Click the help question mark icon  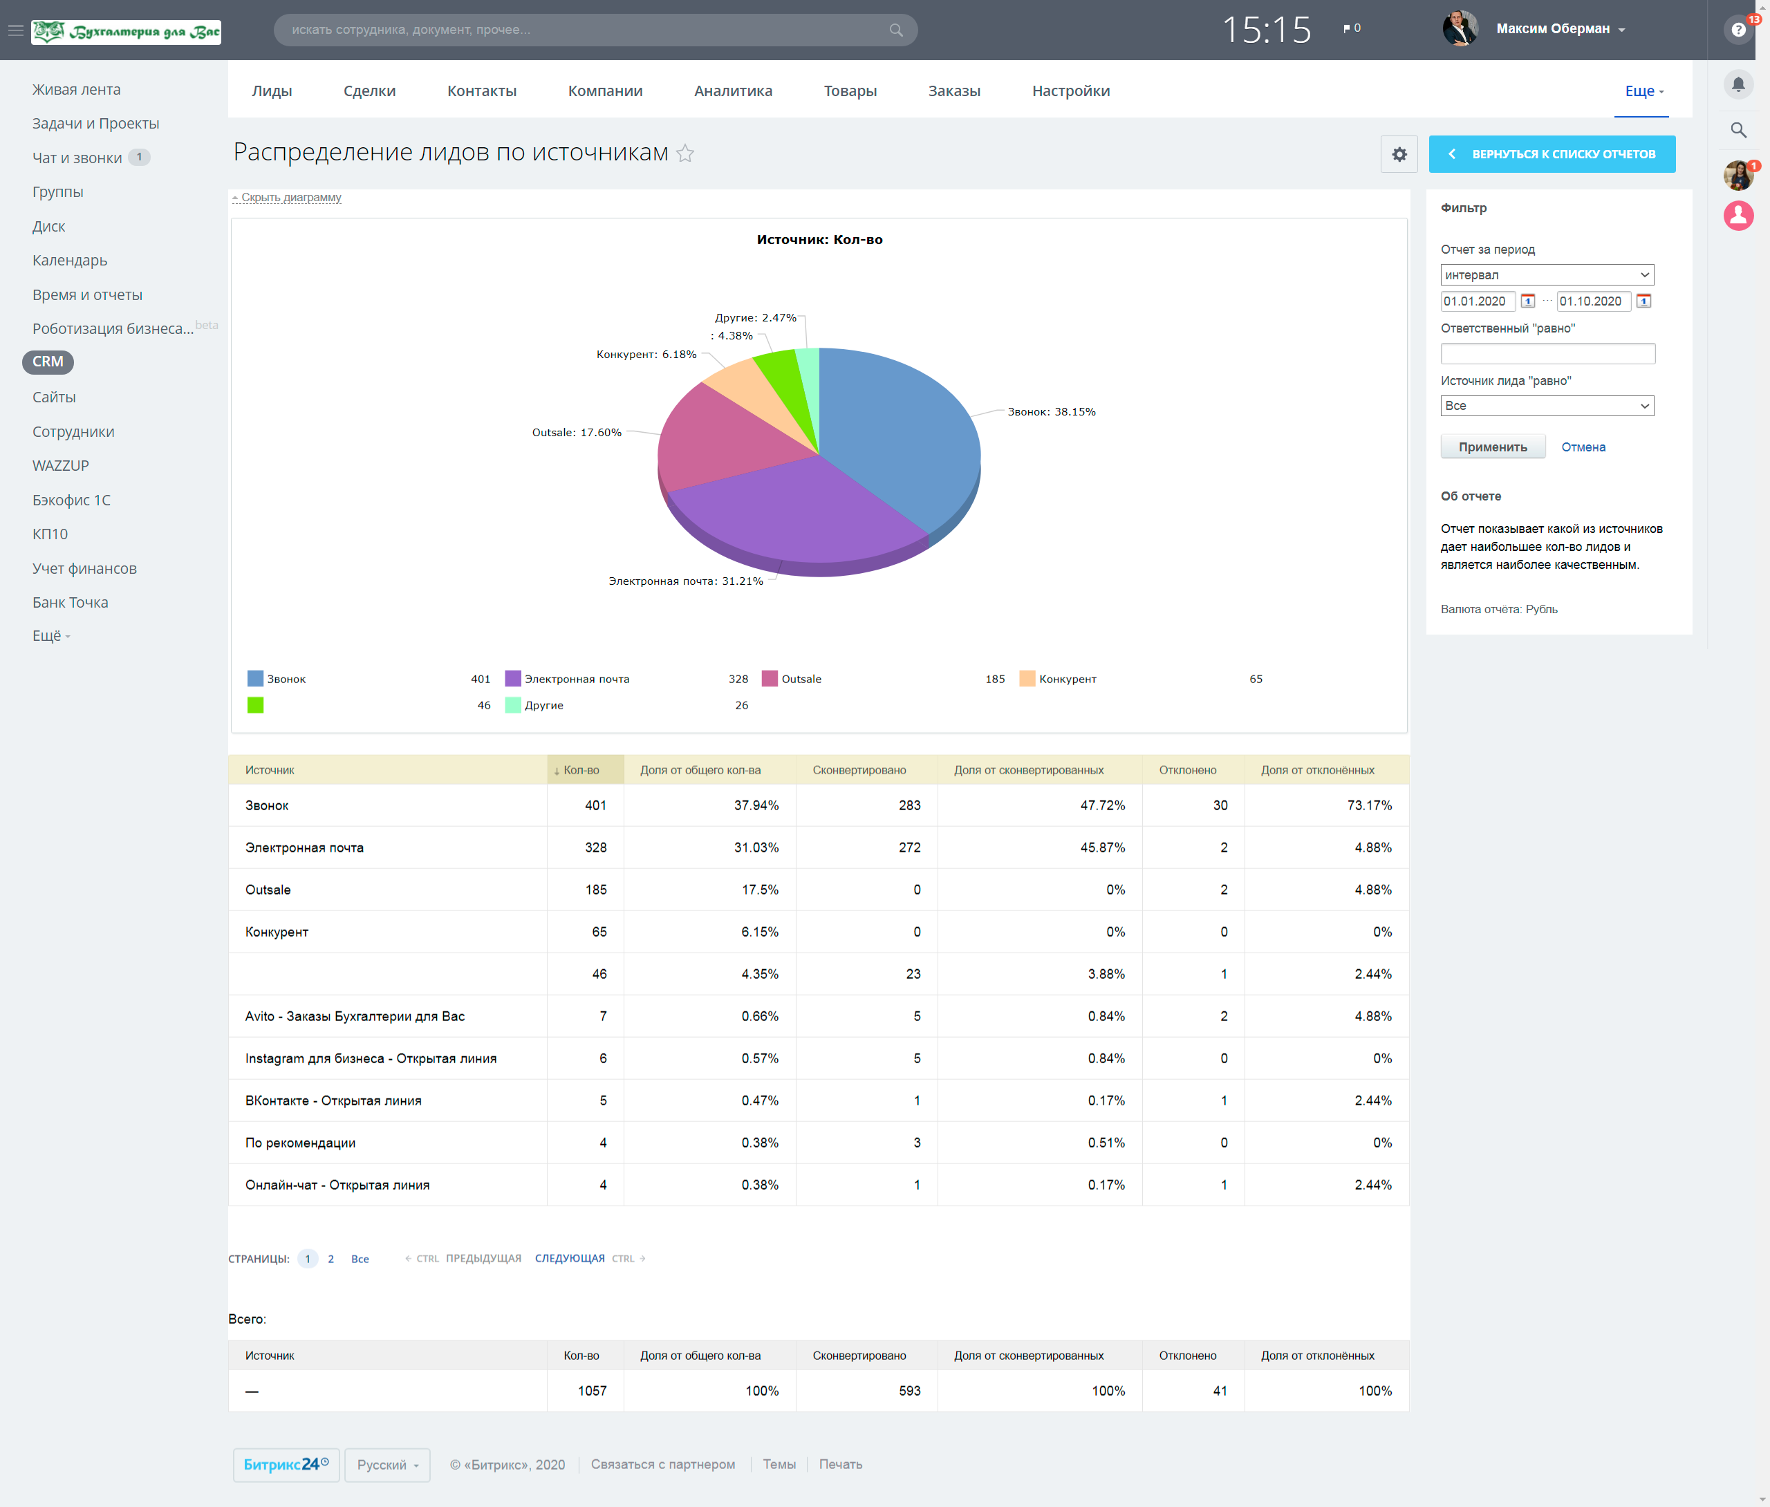(1738, 30)
